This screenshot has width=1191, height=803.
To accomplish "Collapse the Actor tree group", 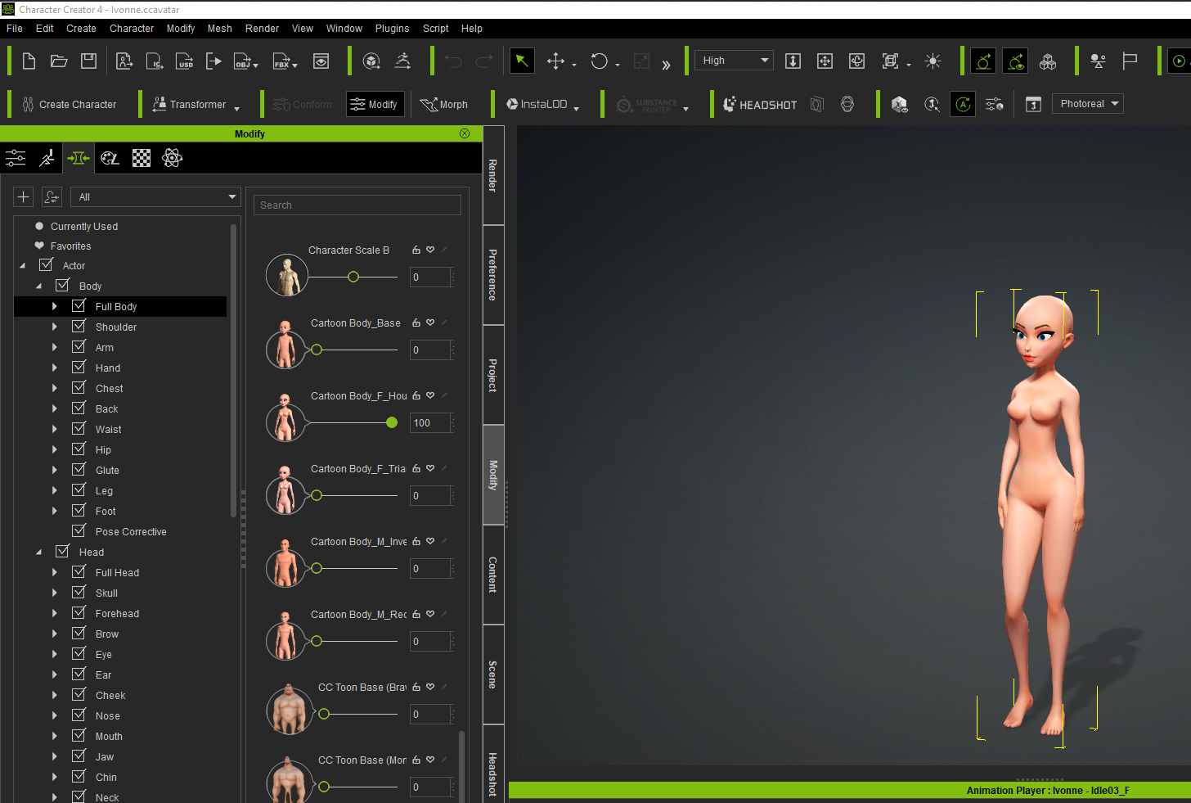I will pos(22,266).
